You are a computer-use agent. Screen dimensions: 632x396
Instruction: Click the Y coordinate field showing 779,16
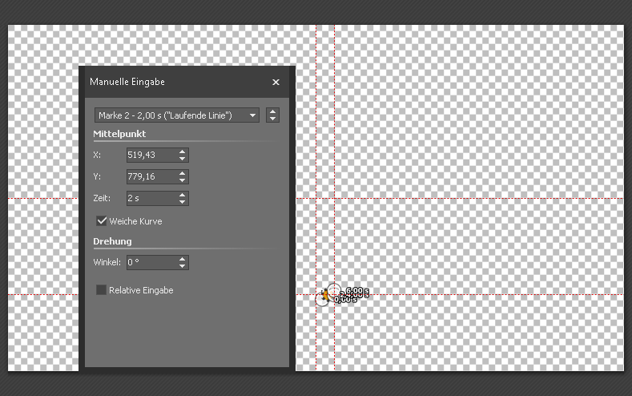click(151, 176)
